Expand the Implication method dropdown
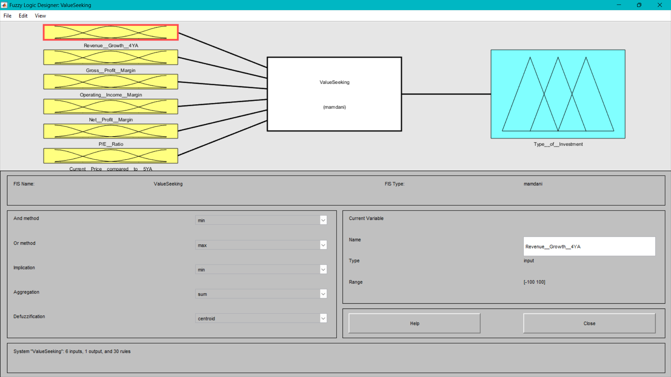The width and height of the screenshot is (671, 377). tap(261, 269)
